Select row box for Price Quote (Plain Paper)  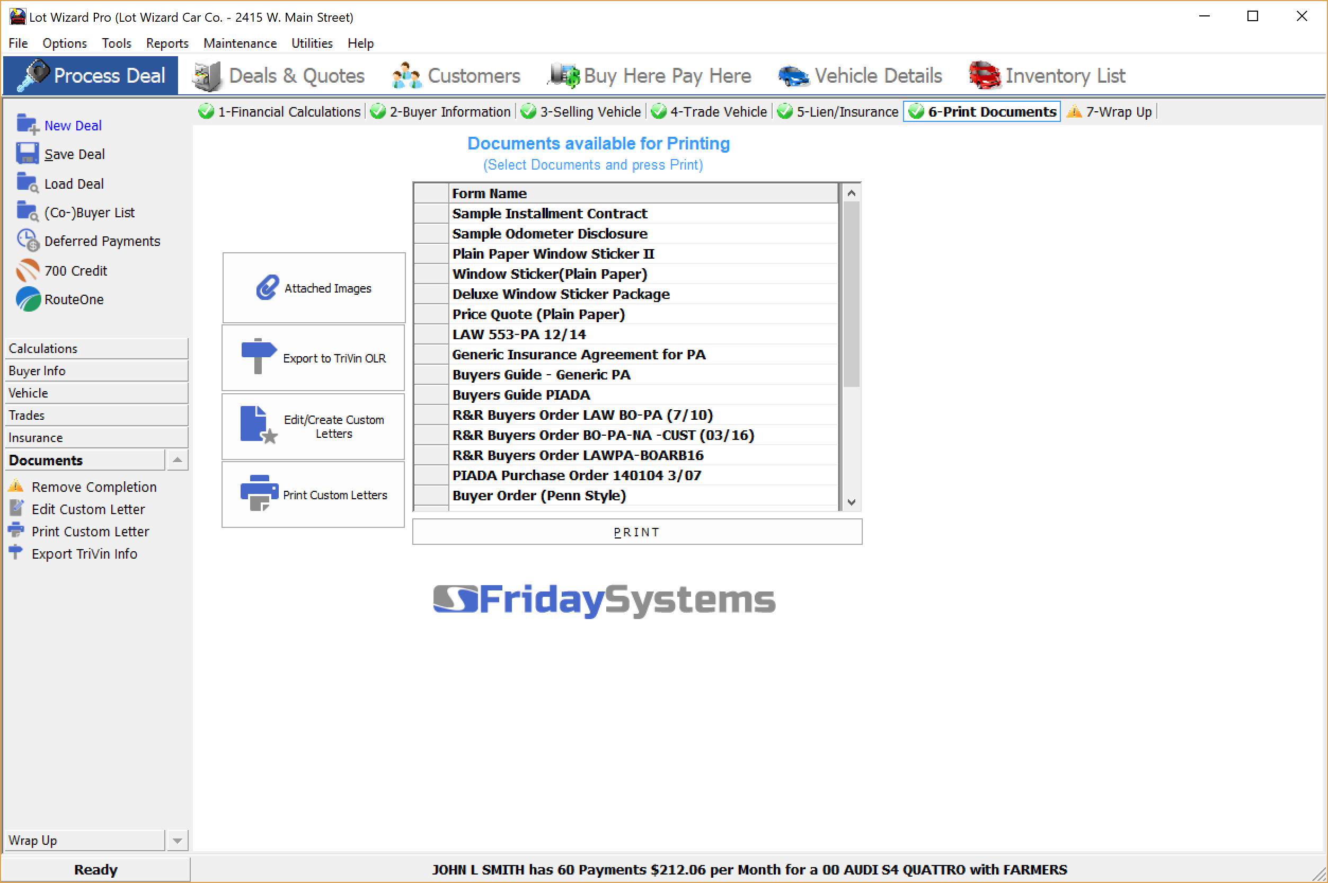(x=431, y=314)
